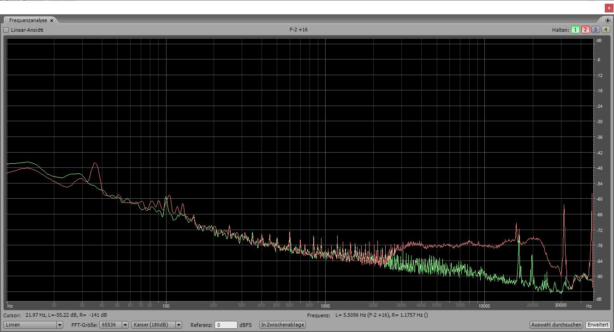Toggle Halten snapshot 1 (green)

575,30
